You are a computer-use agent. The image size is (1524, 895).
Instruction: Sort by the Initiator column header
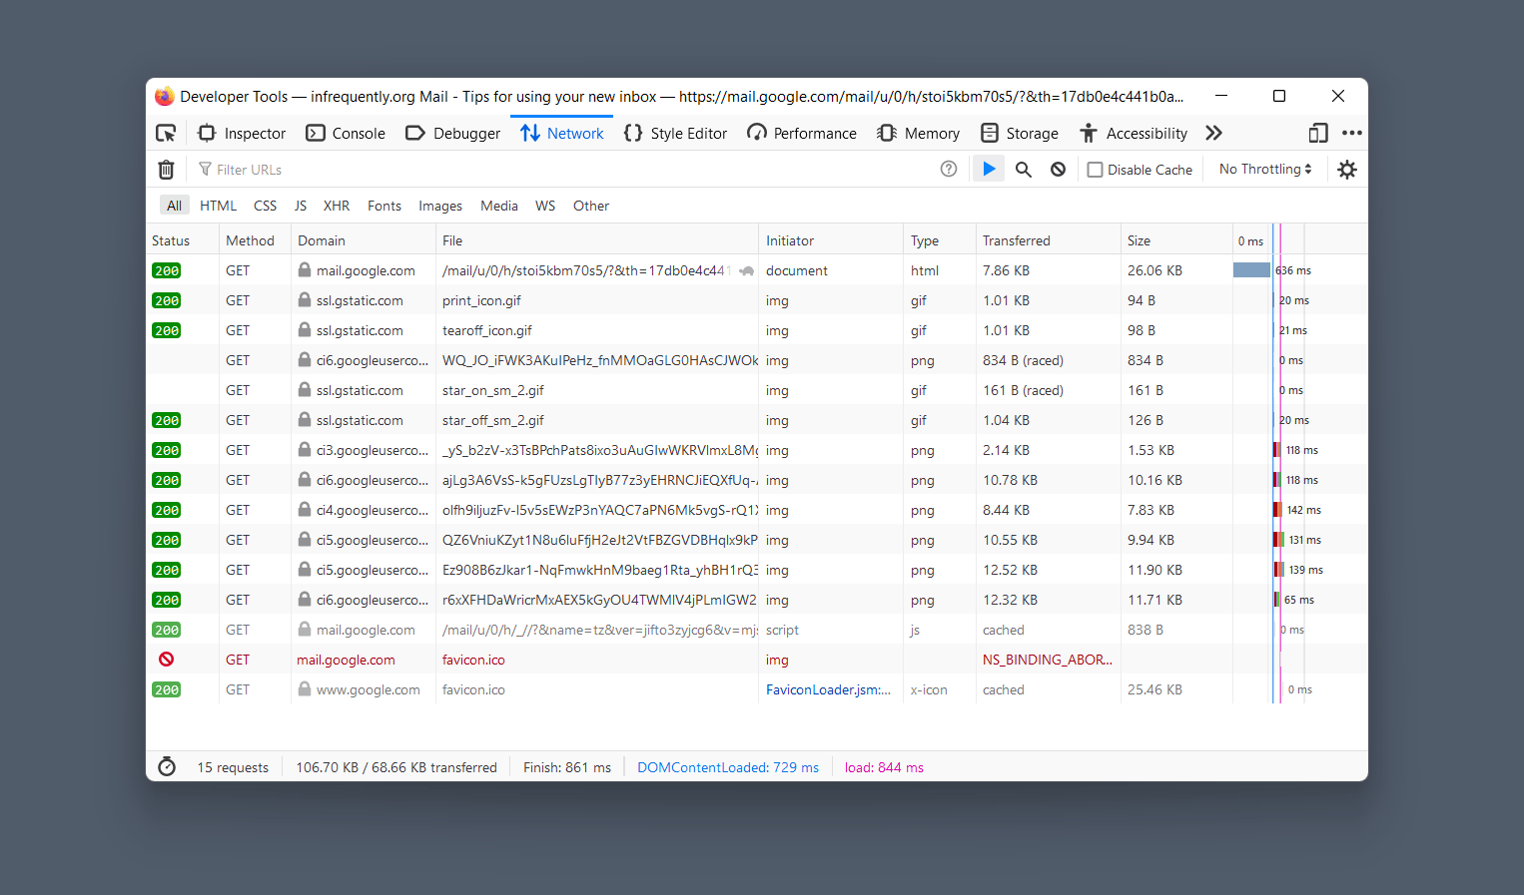[x=831, y=240]
